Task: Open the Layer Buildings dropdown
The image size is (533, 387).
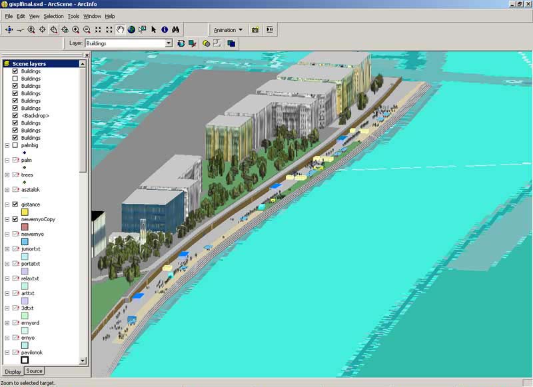Action: click(x=169, y=43)
